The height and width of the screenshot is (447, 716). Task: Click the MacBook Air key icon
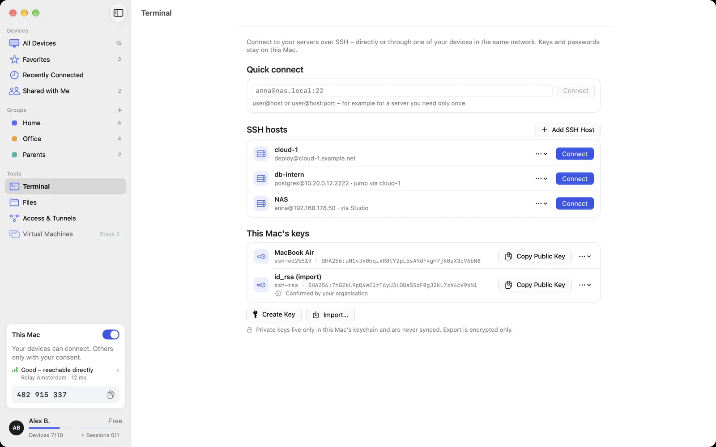pos(261,257)
